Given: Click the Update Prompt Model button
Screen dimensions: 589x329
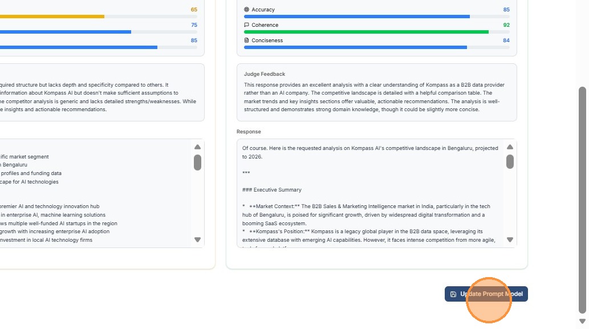Looking at the screenshot, I should [486, 294].
